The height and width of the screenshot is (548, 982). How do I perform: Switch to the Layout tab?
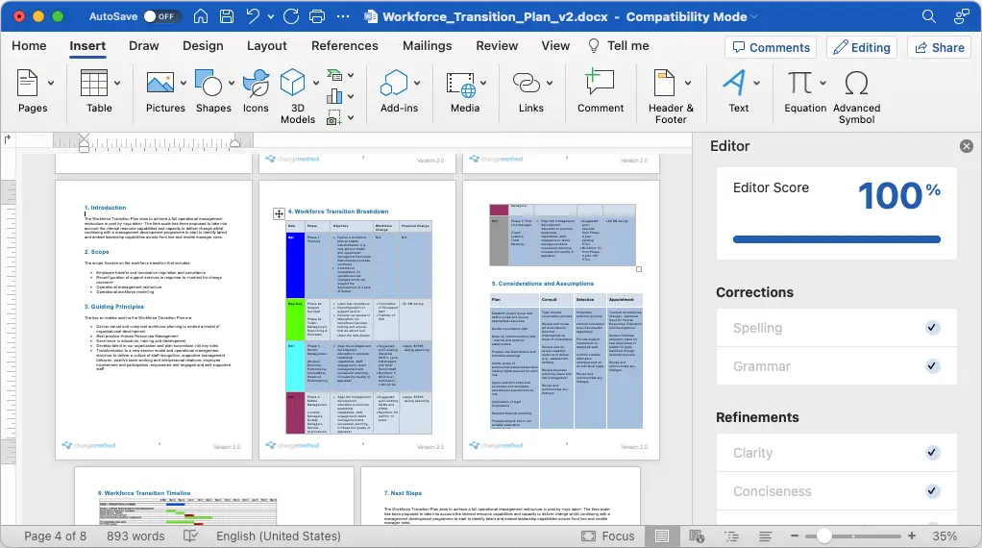pyautogui.click(x=267, y=46)
